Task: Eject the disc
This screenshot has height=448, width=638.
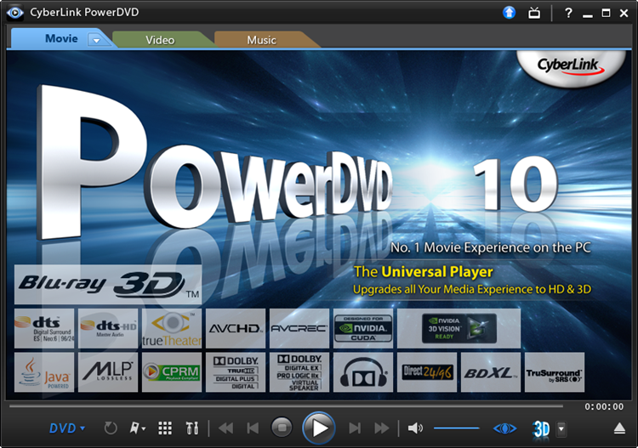Action: (619, 428)
